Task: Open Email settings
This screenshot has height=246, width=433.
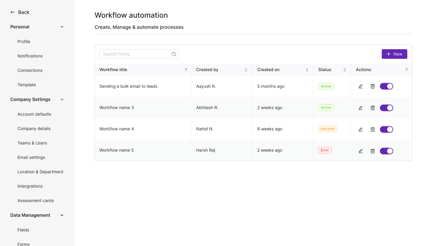Action: 31,157
